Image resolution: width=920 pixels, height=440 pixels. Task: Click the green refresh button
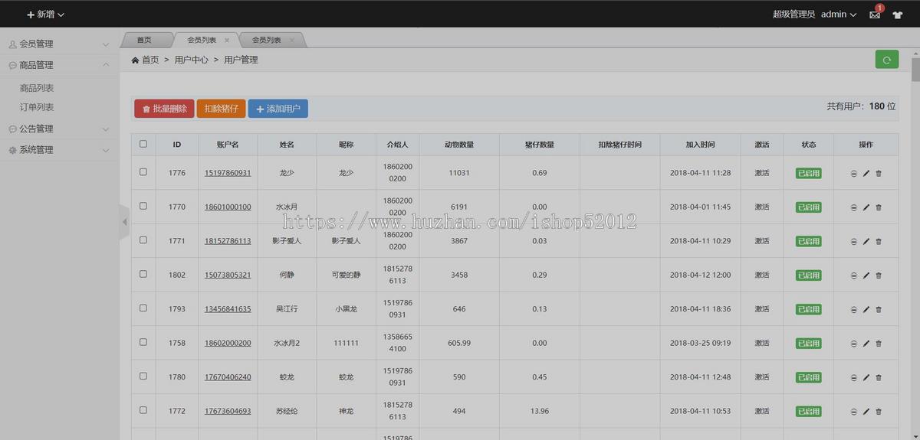point(887,60)
